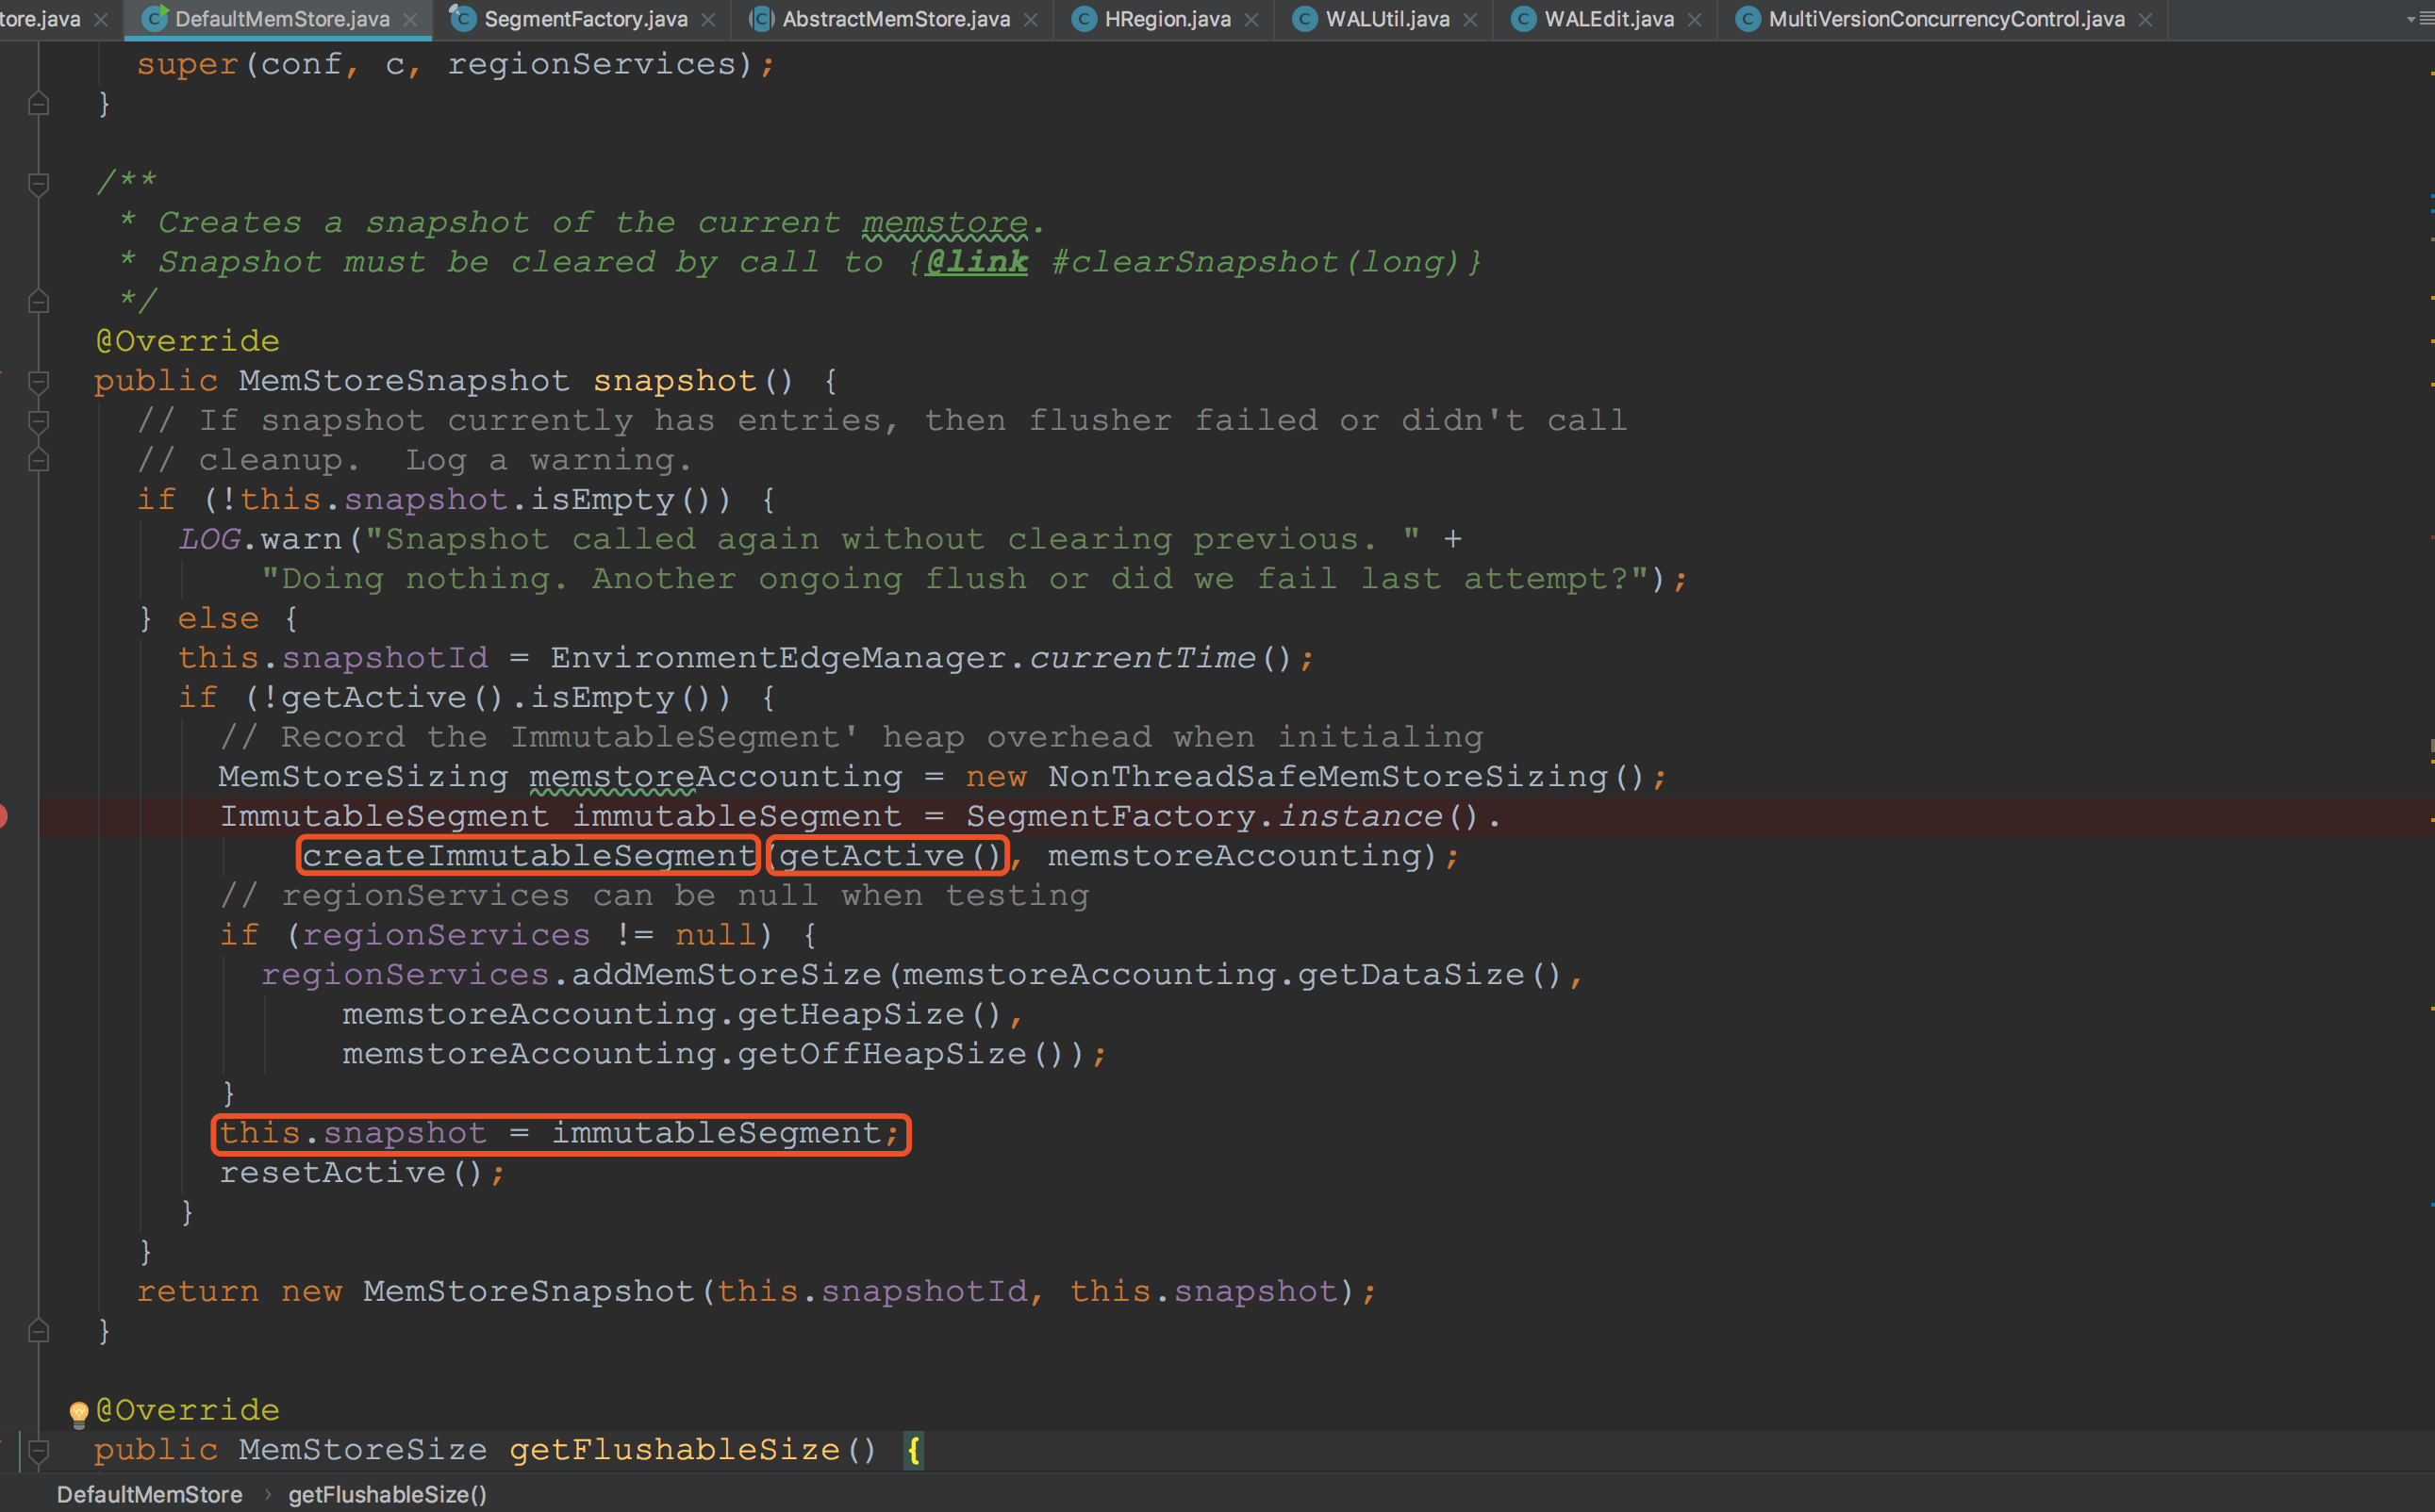Click the class icon on the WALEdit.java tab
This screenshot has width=2435, height=1512.
click(1523, 19)
